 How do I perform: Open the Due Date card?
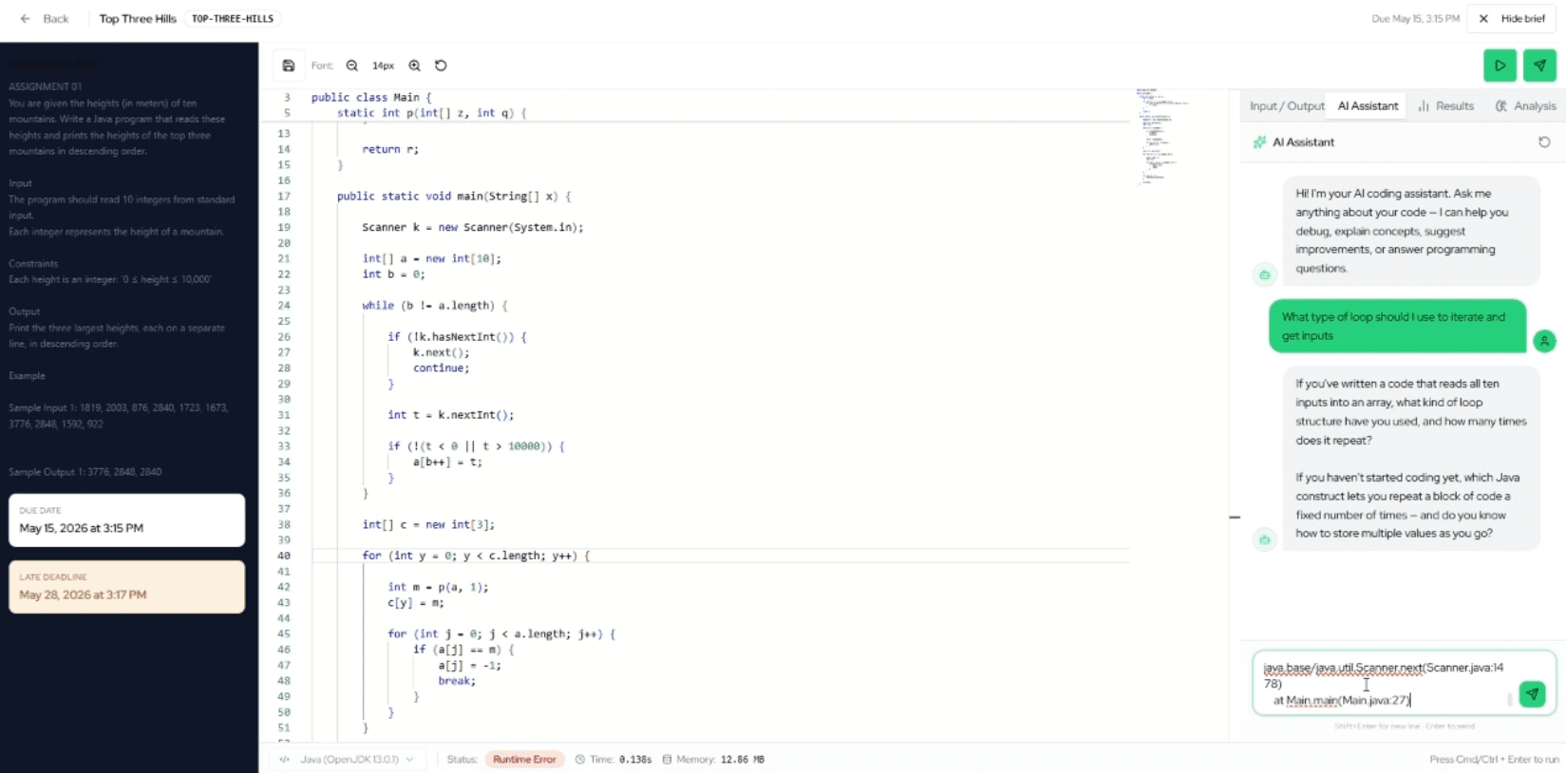(x=127, y=519)
